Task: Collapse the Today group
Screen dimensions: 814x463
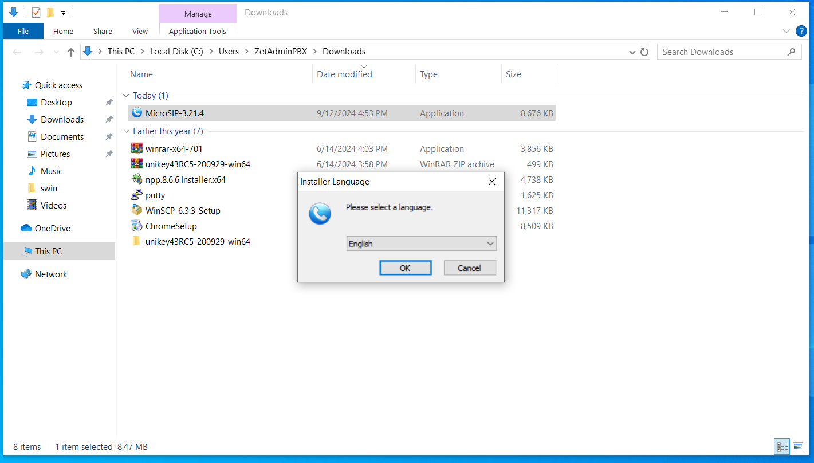Action: [127, 96]
